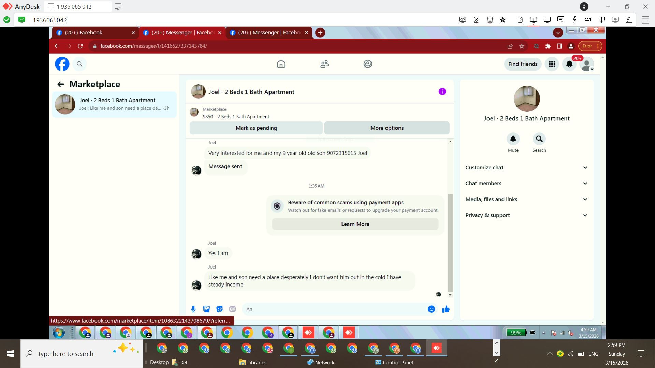
Task: Open the AnyDesk actions lightning icon
Action: click(574, 20)
